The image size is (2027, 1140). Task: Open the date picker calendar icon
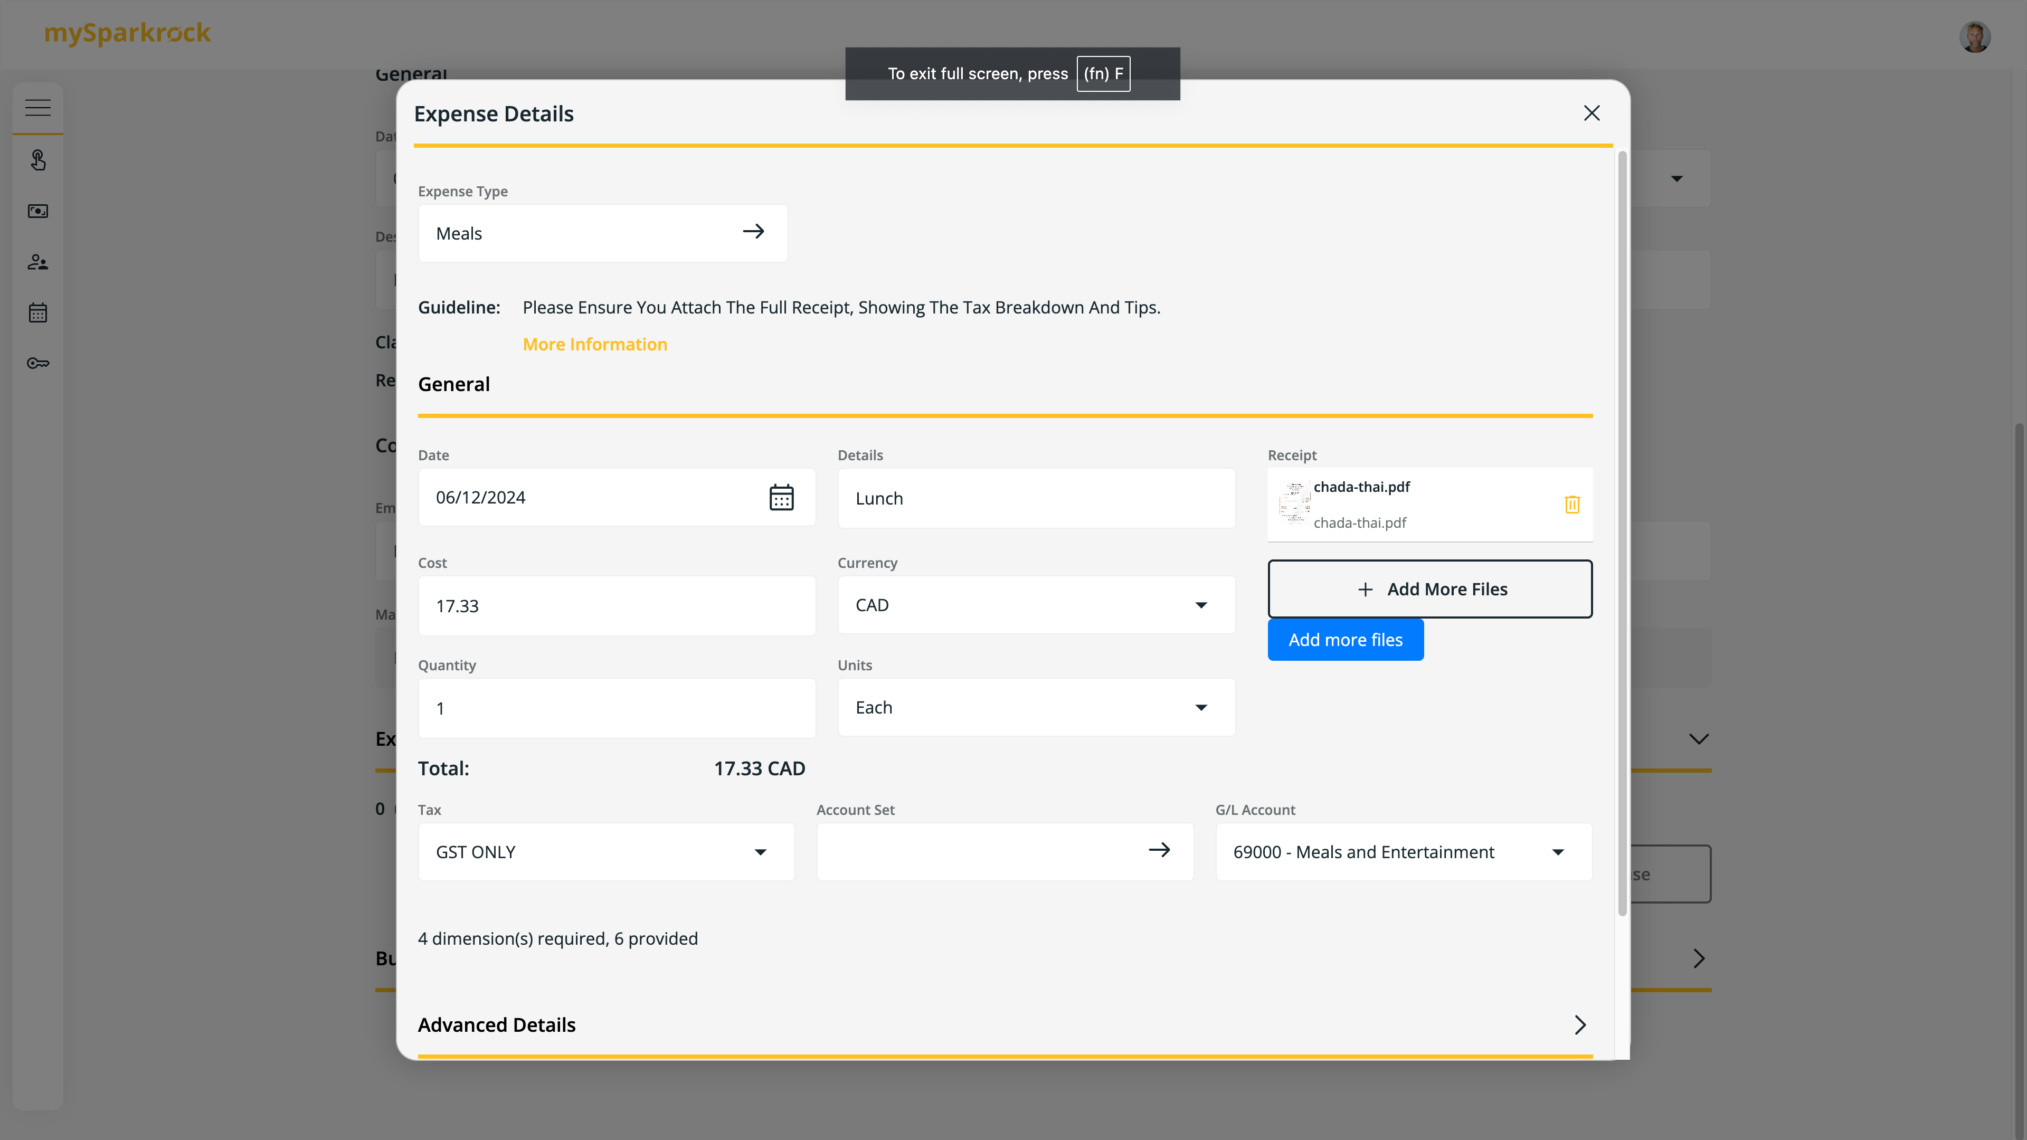(781, 497)
